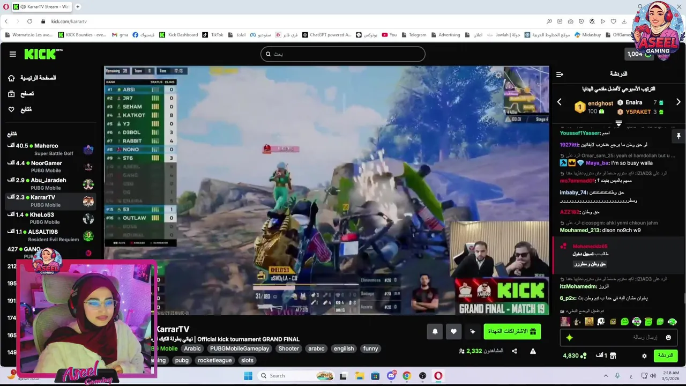Open Abu_Jaradeh channel in sidebar
686x386 pixels.
(51, 183)
